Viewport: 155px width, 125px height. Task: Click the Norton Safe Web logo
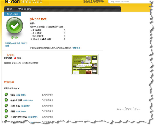click(24, 2)
